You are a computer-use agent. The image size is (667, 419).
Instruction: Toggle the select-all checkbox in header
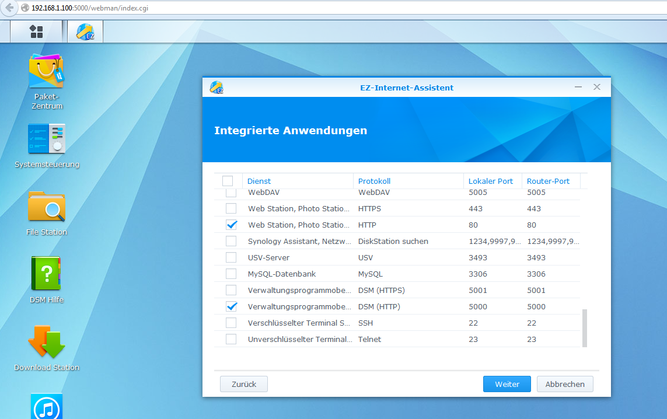coord(228,181)
